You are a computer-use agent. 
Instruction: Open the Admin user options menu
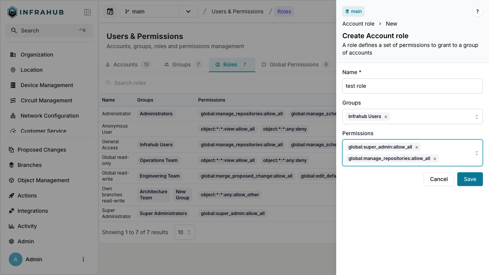tap(83, 259)
